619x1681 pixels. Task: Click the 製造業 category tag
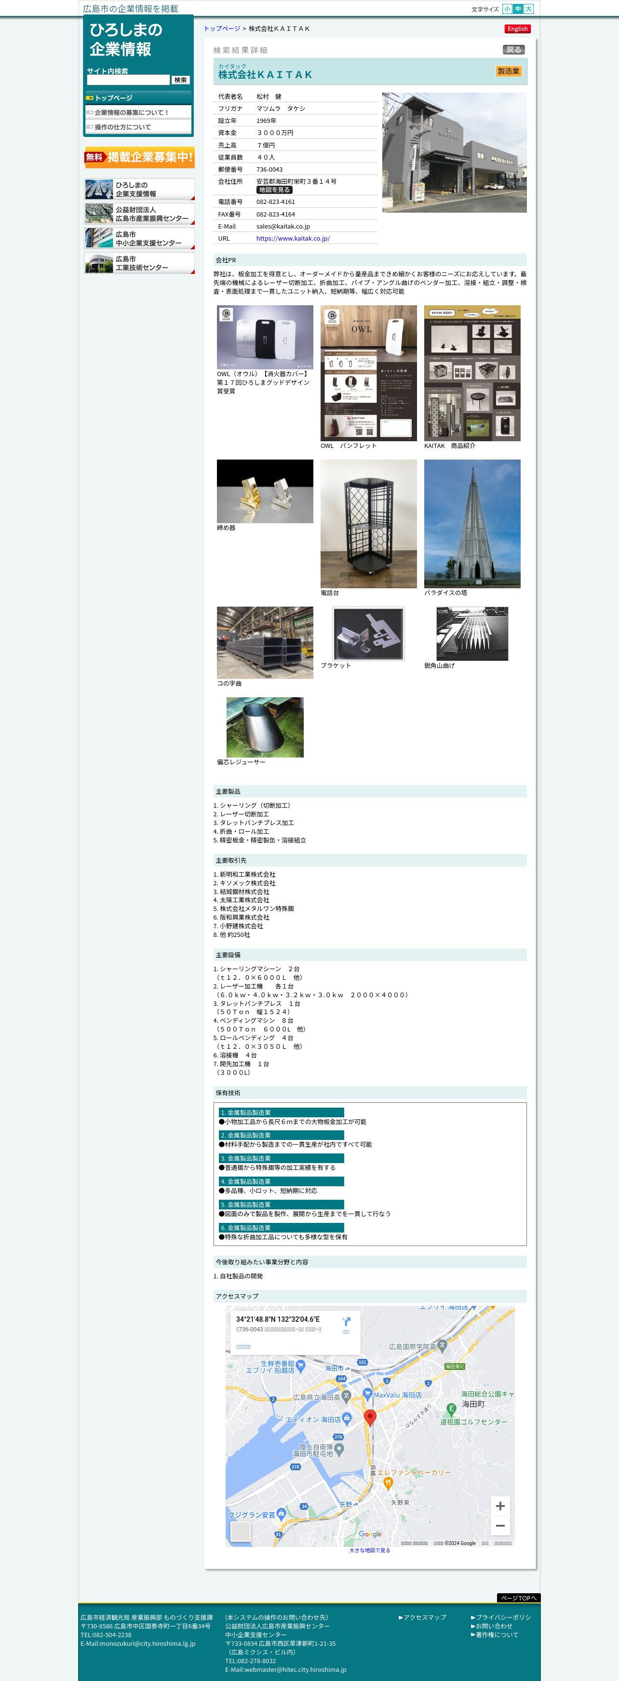[508, 71]
